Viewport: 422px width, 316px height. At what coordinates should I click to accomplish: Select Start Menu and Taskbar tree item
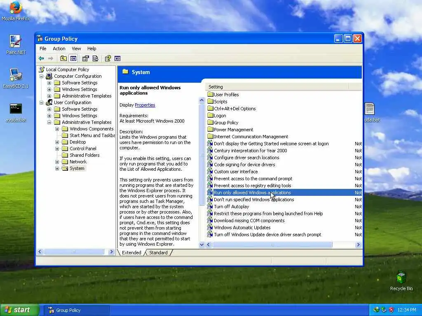[92, 135]
